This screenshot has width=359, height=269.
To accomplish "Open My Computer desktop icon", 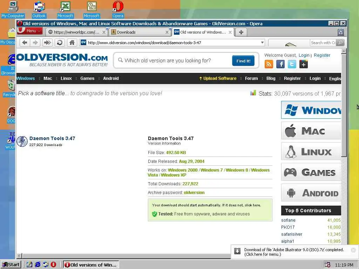I will [13, 9].
